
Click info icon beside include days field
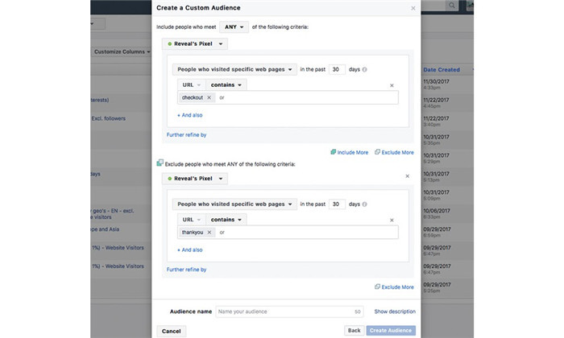(365, 69)
